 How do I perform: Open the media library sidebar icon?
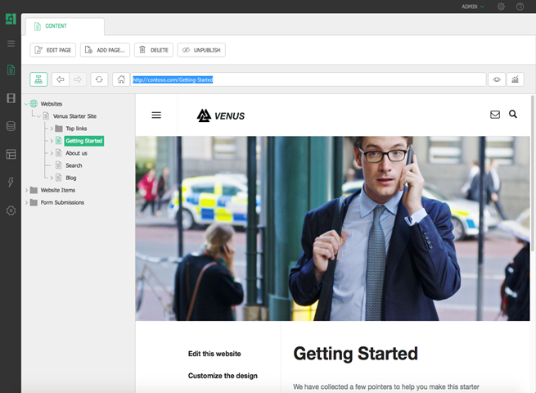(x=11, y=98)
